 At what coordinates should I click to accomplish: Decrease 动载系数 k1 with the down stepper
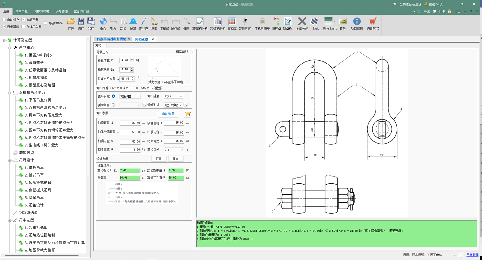tap(132, 71)
